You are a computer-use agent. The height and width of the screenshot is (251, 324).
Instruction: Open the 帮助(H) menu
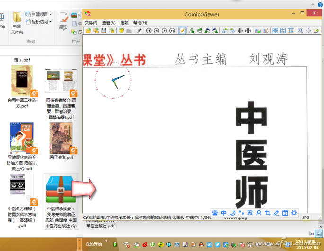coord(140,23)
